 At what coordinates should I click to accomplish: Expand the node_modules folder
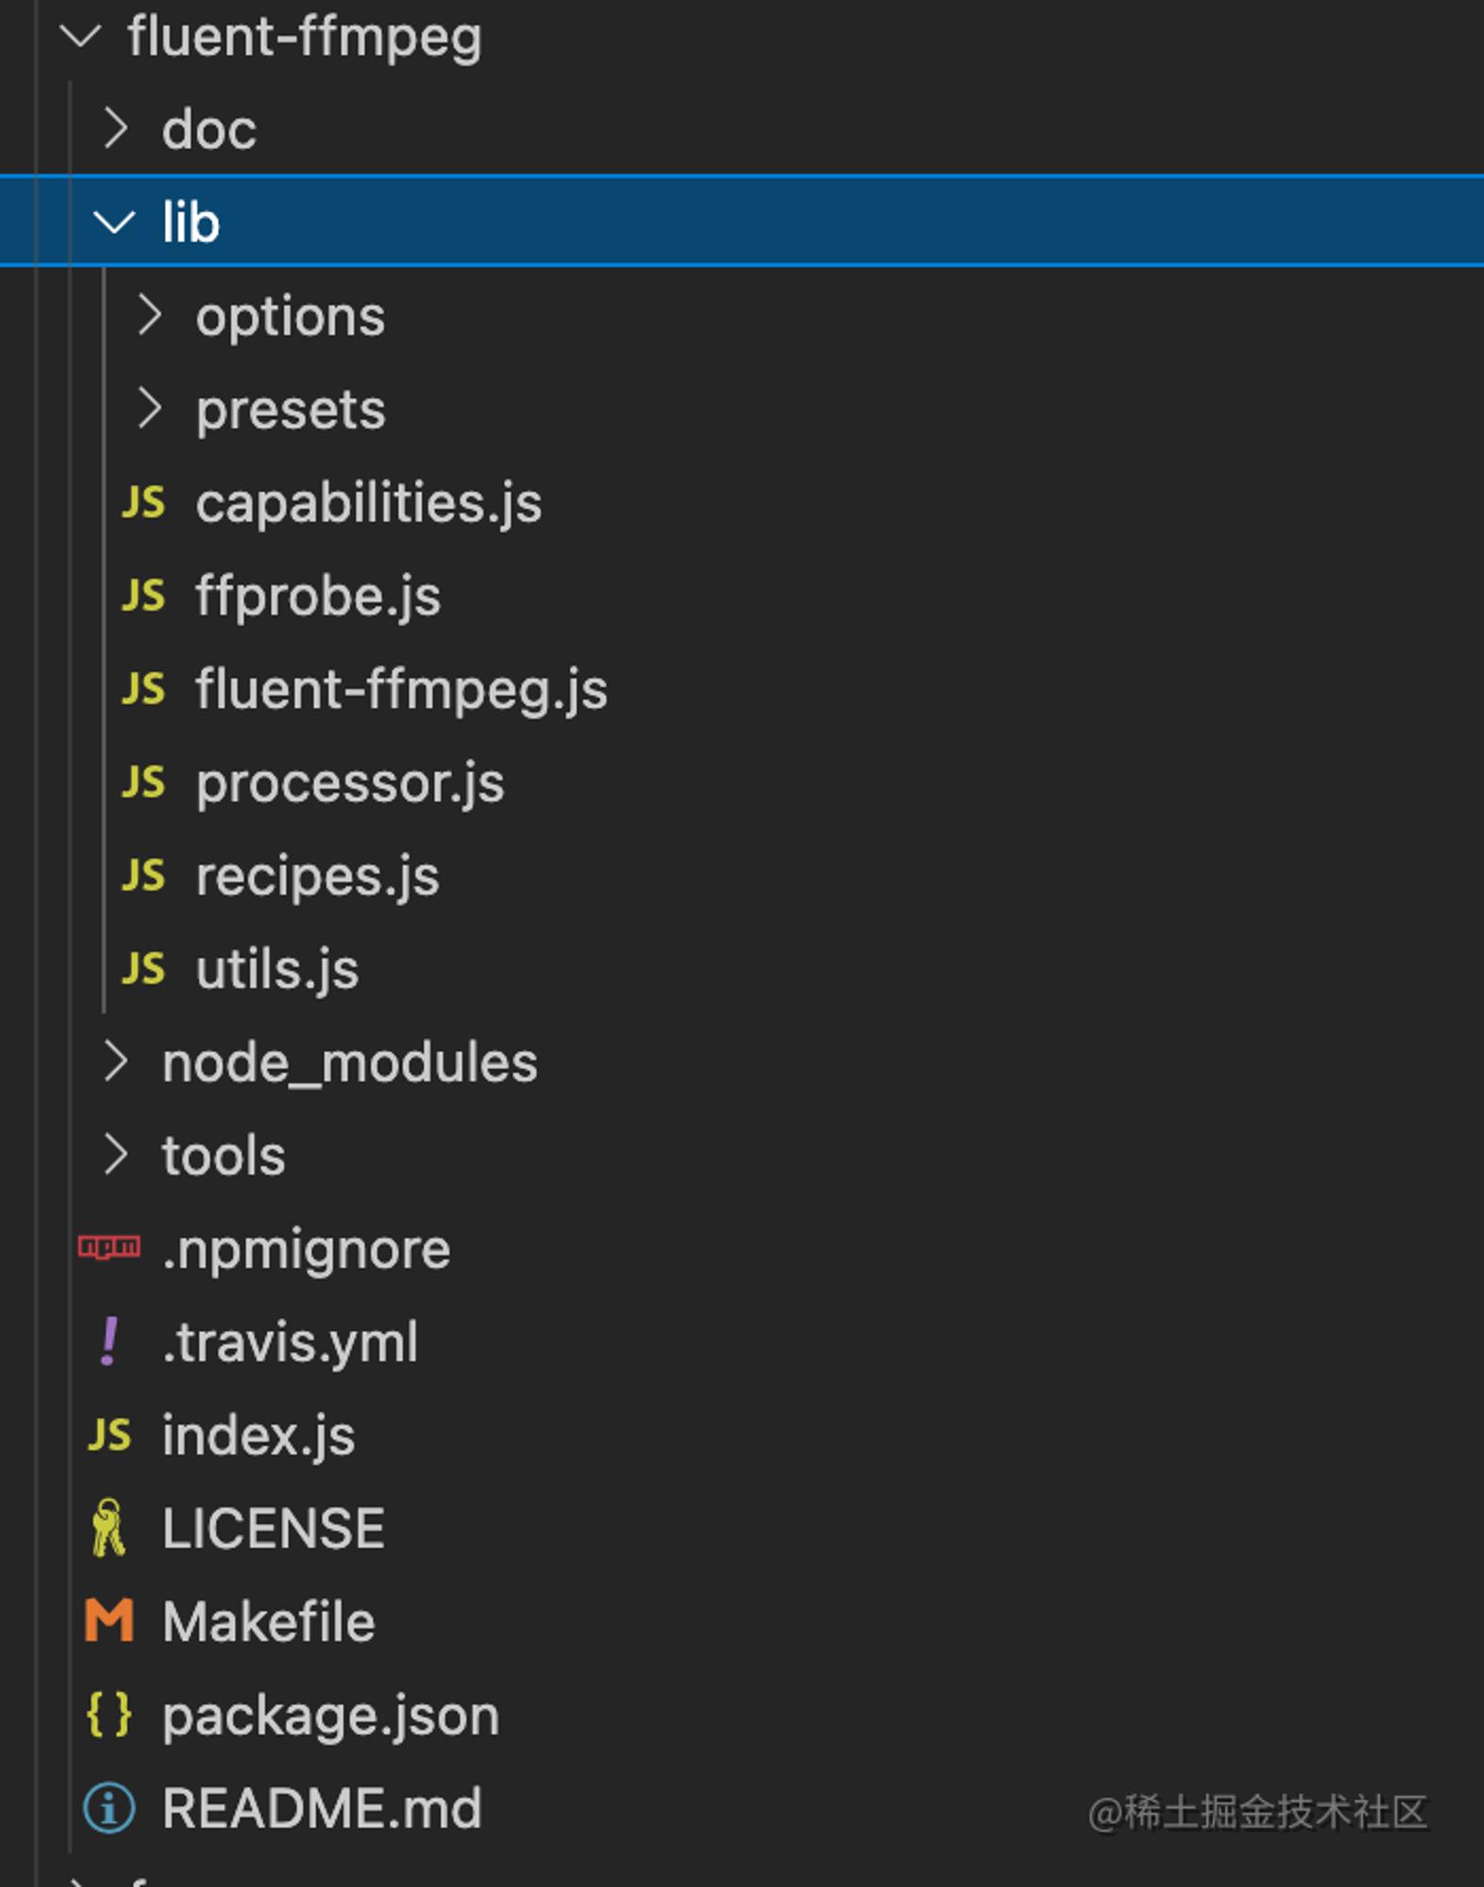click(115, 1061)
